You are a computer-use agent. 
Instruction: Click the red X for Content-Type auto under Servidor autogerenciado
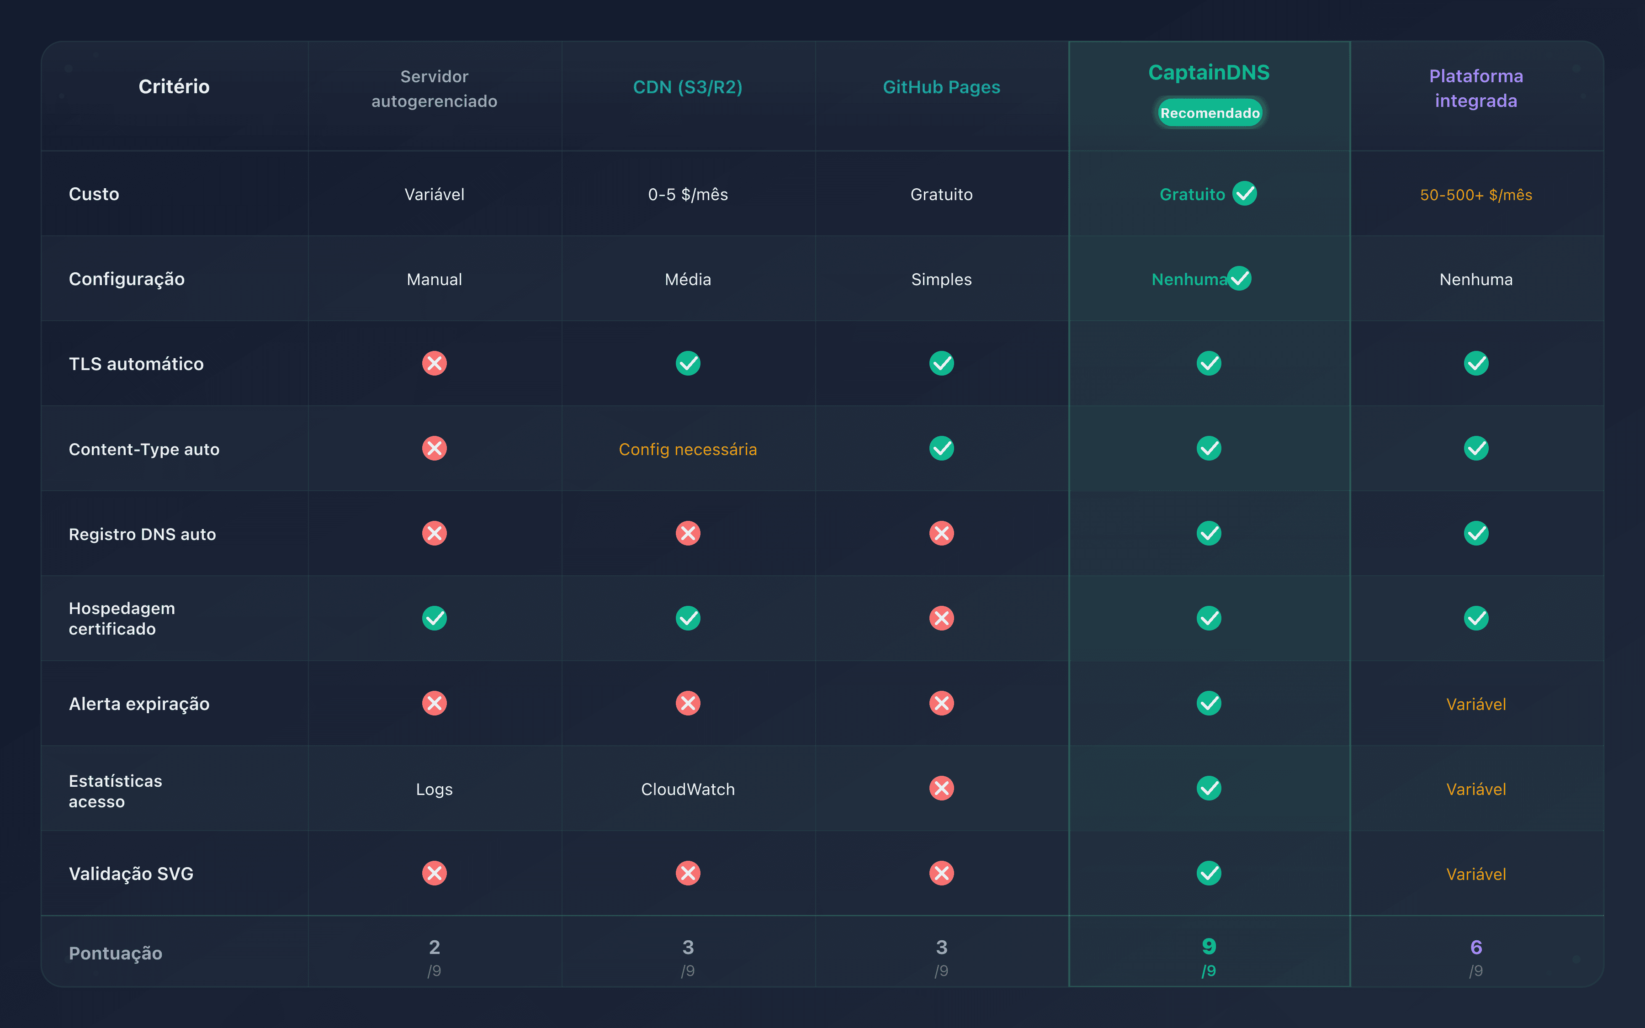[x=435, y=448]
